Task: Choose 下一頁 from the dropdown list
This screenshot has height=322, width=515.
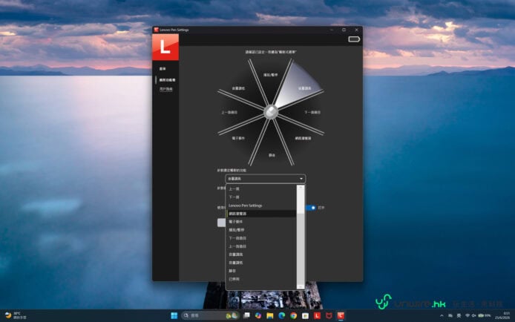Action: click(x=260, y=197)
